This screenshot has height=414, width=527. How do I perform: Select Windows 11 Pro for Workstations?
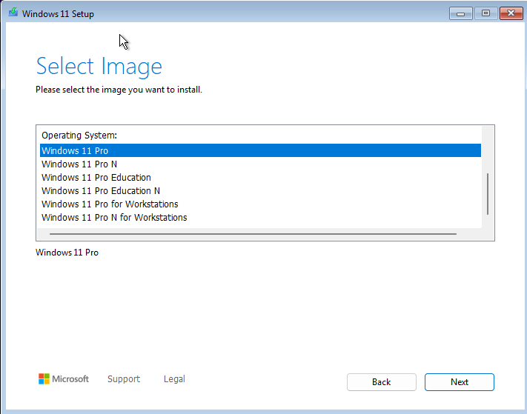pos(110,204)
